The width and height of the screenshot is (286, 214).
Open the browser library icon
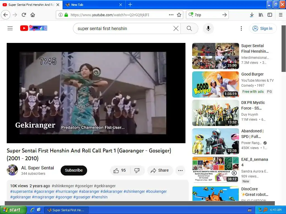click(x=261, y=15)
